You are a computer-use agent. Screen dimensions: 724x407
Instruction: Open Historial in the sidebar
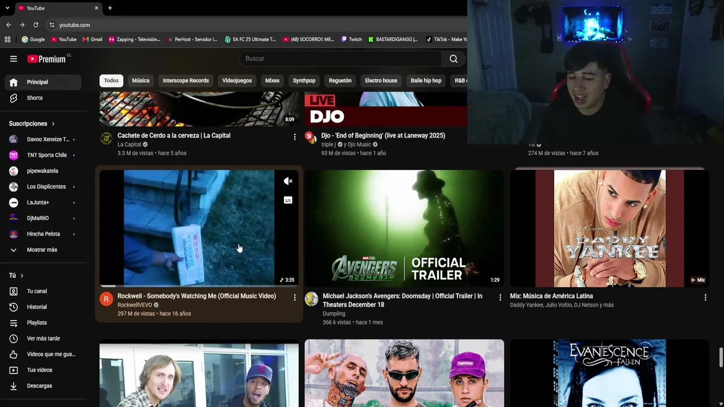(43, 307)
